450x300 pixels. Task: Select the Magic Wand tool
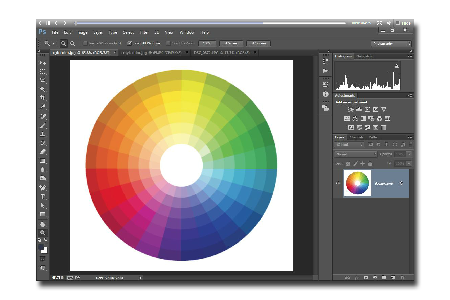(43, 89)
